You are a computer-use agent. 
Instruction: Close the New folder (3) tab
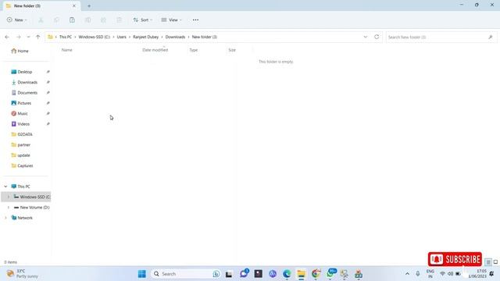(74, 5)
